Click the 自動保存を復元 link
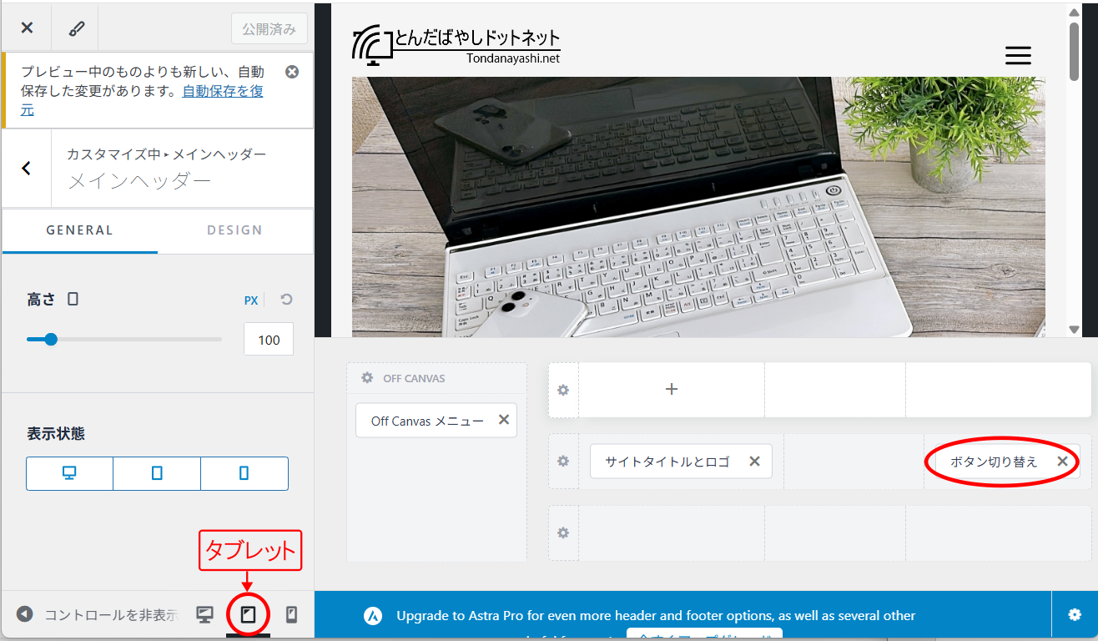 point(223,92)
